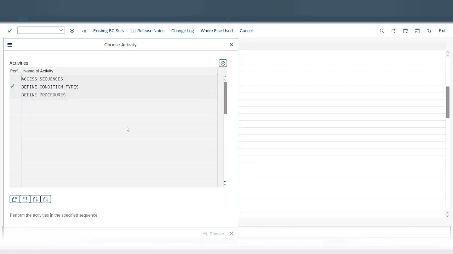This screenshot has height=254, width=453.
Task: Click the search magnifier icon
Action: coord(382,31)
